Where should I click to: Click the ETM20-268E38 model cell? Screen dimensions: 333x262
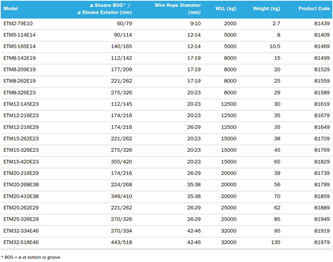point(21,185)
